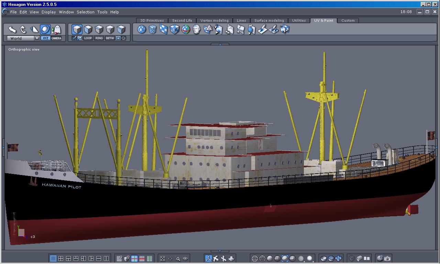
Task: Click the camera snapshot icon
Action: coord(387,258)
